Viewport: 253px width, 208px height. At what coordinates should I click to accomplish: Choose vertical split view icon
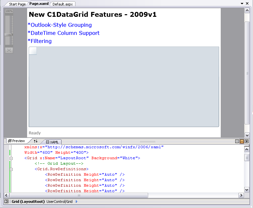tap(237, 141)
